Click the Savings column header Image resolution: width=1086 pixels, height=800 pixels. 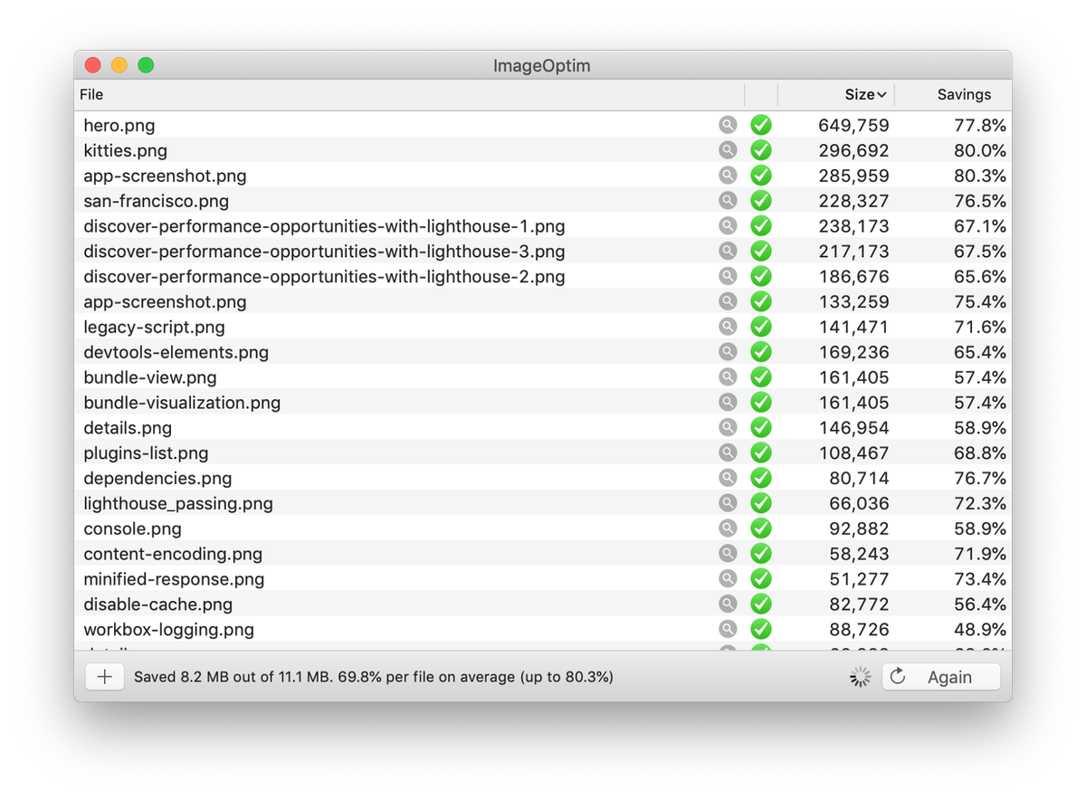pos(964,94)
